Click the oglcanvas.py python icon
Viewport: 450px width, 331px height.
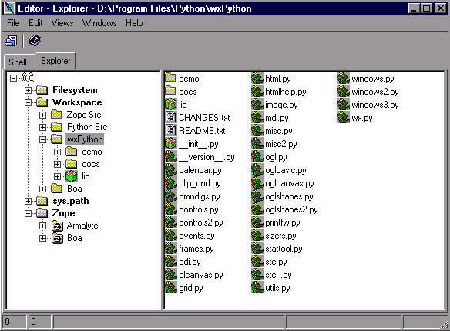(257, 183)
